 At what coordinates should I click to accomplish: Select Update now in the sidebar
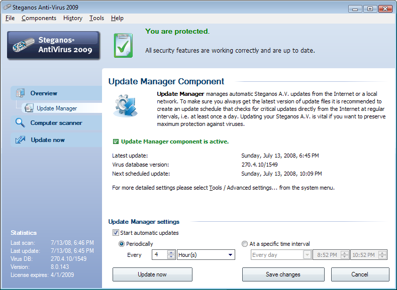click(56, 140)
